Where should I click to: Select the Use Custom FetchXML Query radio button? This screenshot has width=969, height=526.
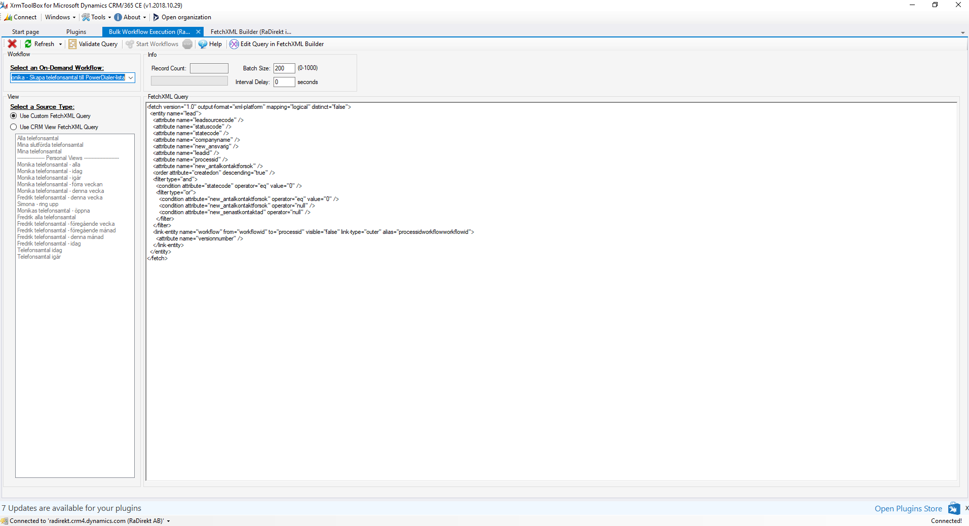pos(14,116)
